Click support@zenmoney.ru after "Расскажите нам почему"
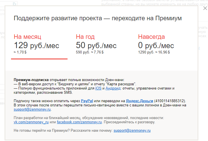208x141 pixels. (132, 131)
